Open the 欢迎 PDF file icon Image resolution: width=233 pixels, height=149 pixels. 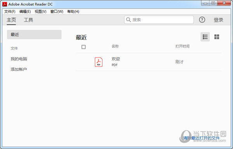99,62
